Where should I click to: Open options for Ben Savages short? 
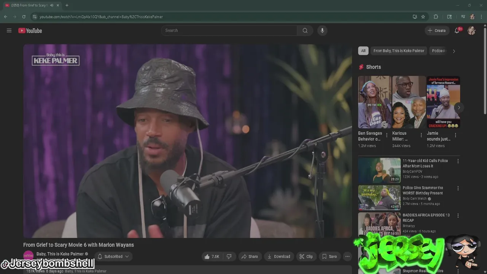point(387,135)
